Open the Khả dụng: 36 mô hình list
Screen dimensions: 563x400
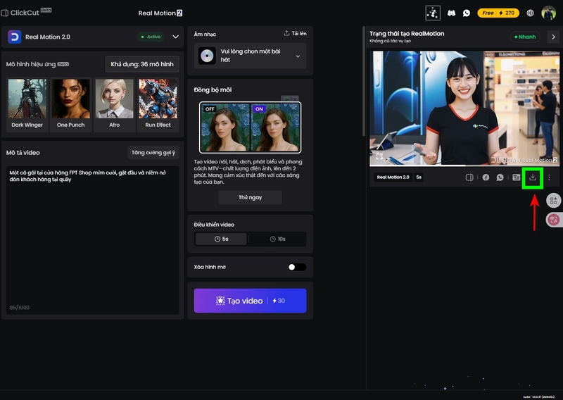142,64
